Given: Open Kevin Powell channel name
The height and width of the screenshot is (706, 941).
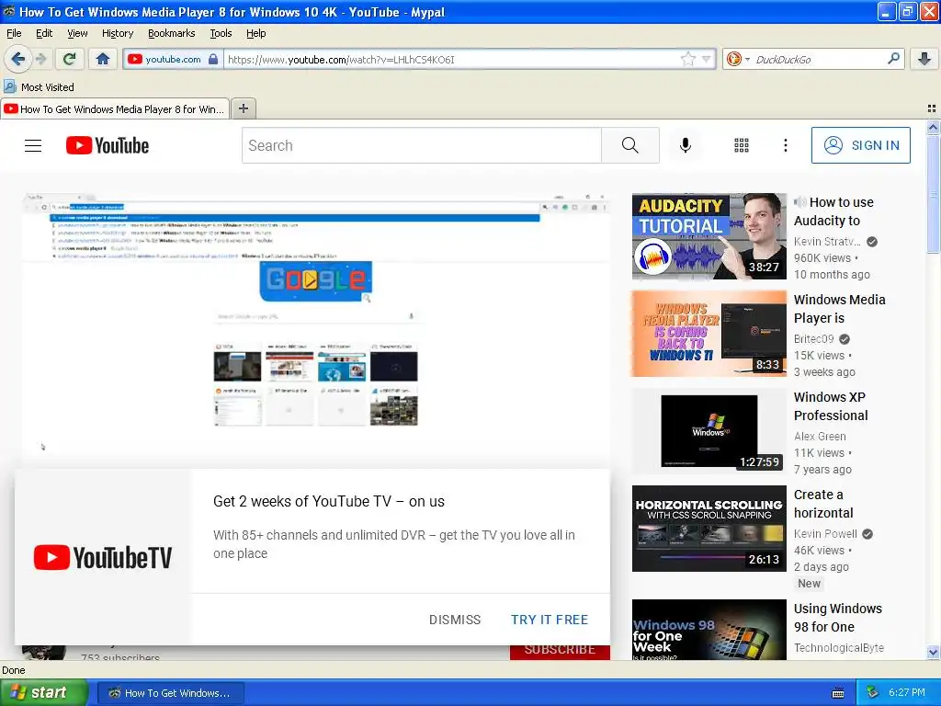Looking at the screenshot, I should 825,533.
